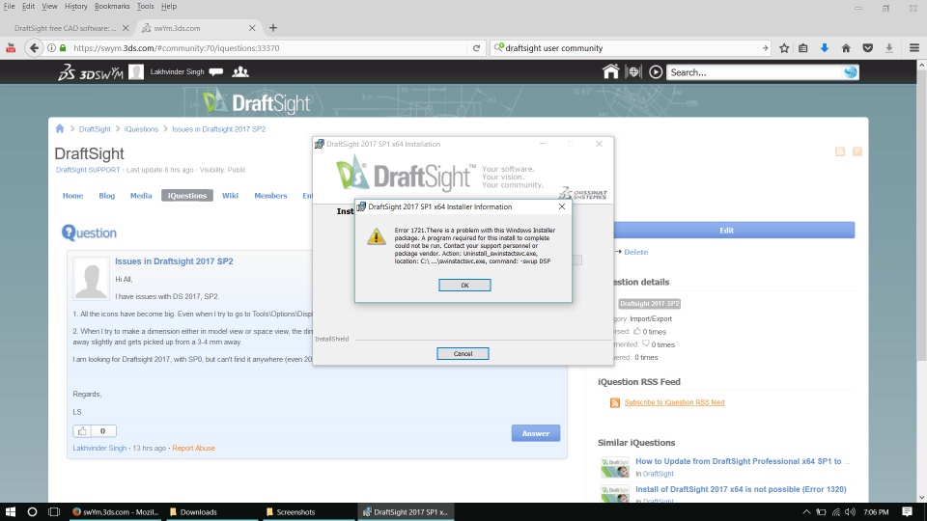The width and height of the screenshot is (927, 521).
Task: Open a new browser tab
Action: pos(273,28)
